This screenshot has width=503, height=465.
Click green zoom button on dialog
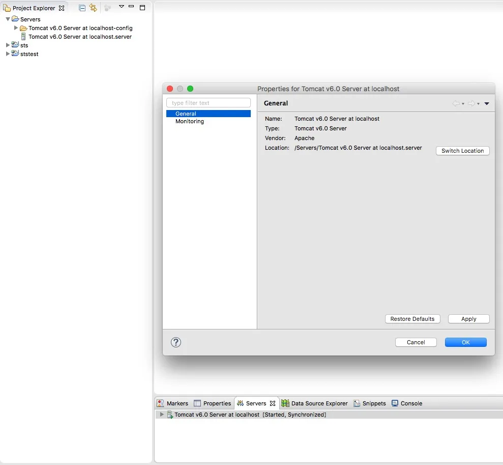(190, 89)
